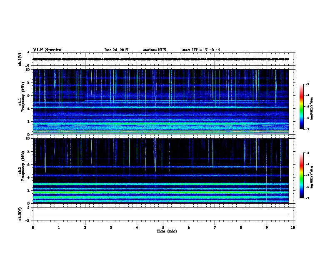Click the "-3" label on ch.1 colorbar
330x255 pixels.
(307, 84)
